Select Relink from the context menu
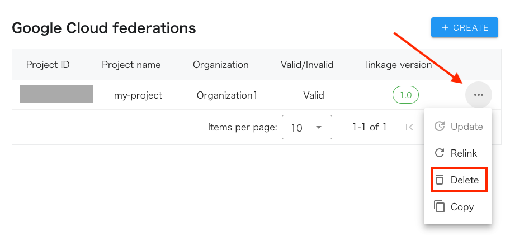Viewport: 510px width, 237px height. (458, 153)
